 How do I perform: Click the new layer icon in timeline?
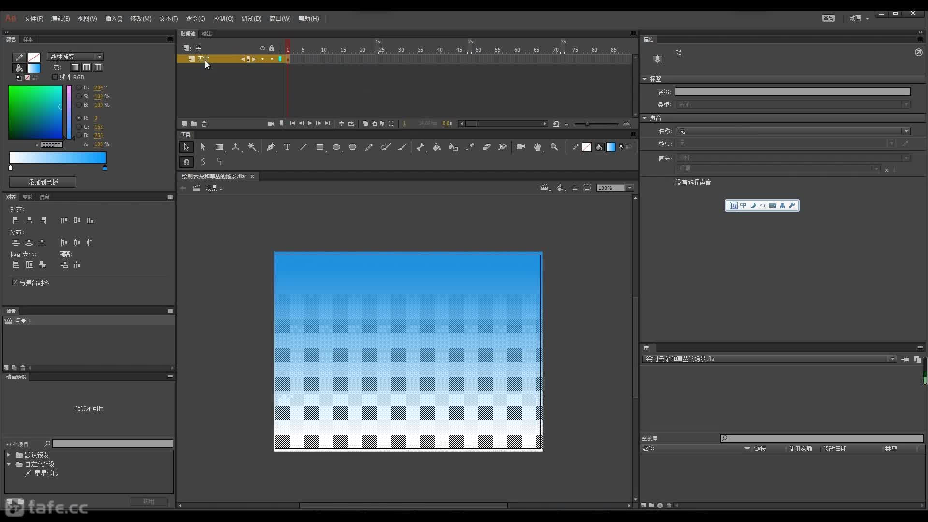point(184,124)
